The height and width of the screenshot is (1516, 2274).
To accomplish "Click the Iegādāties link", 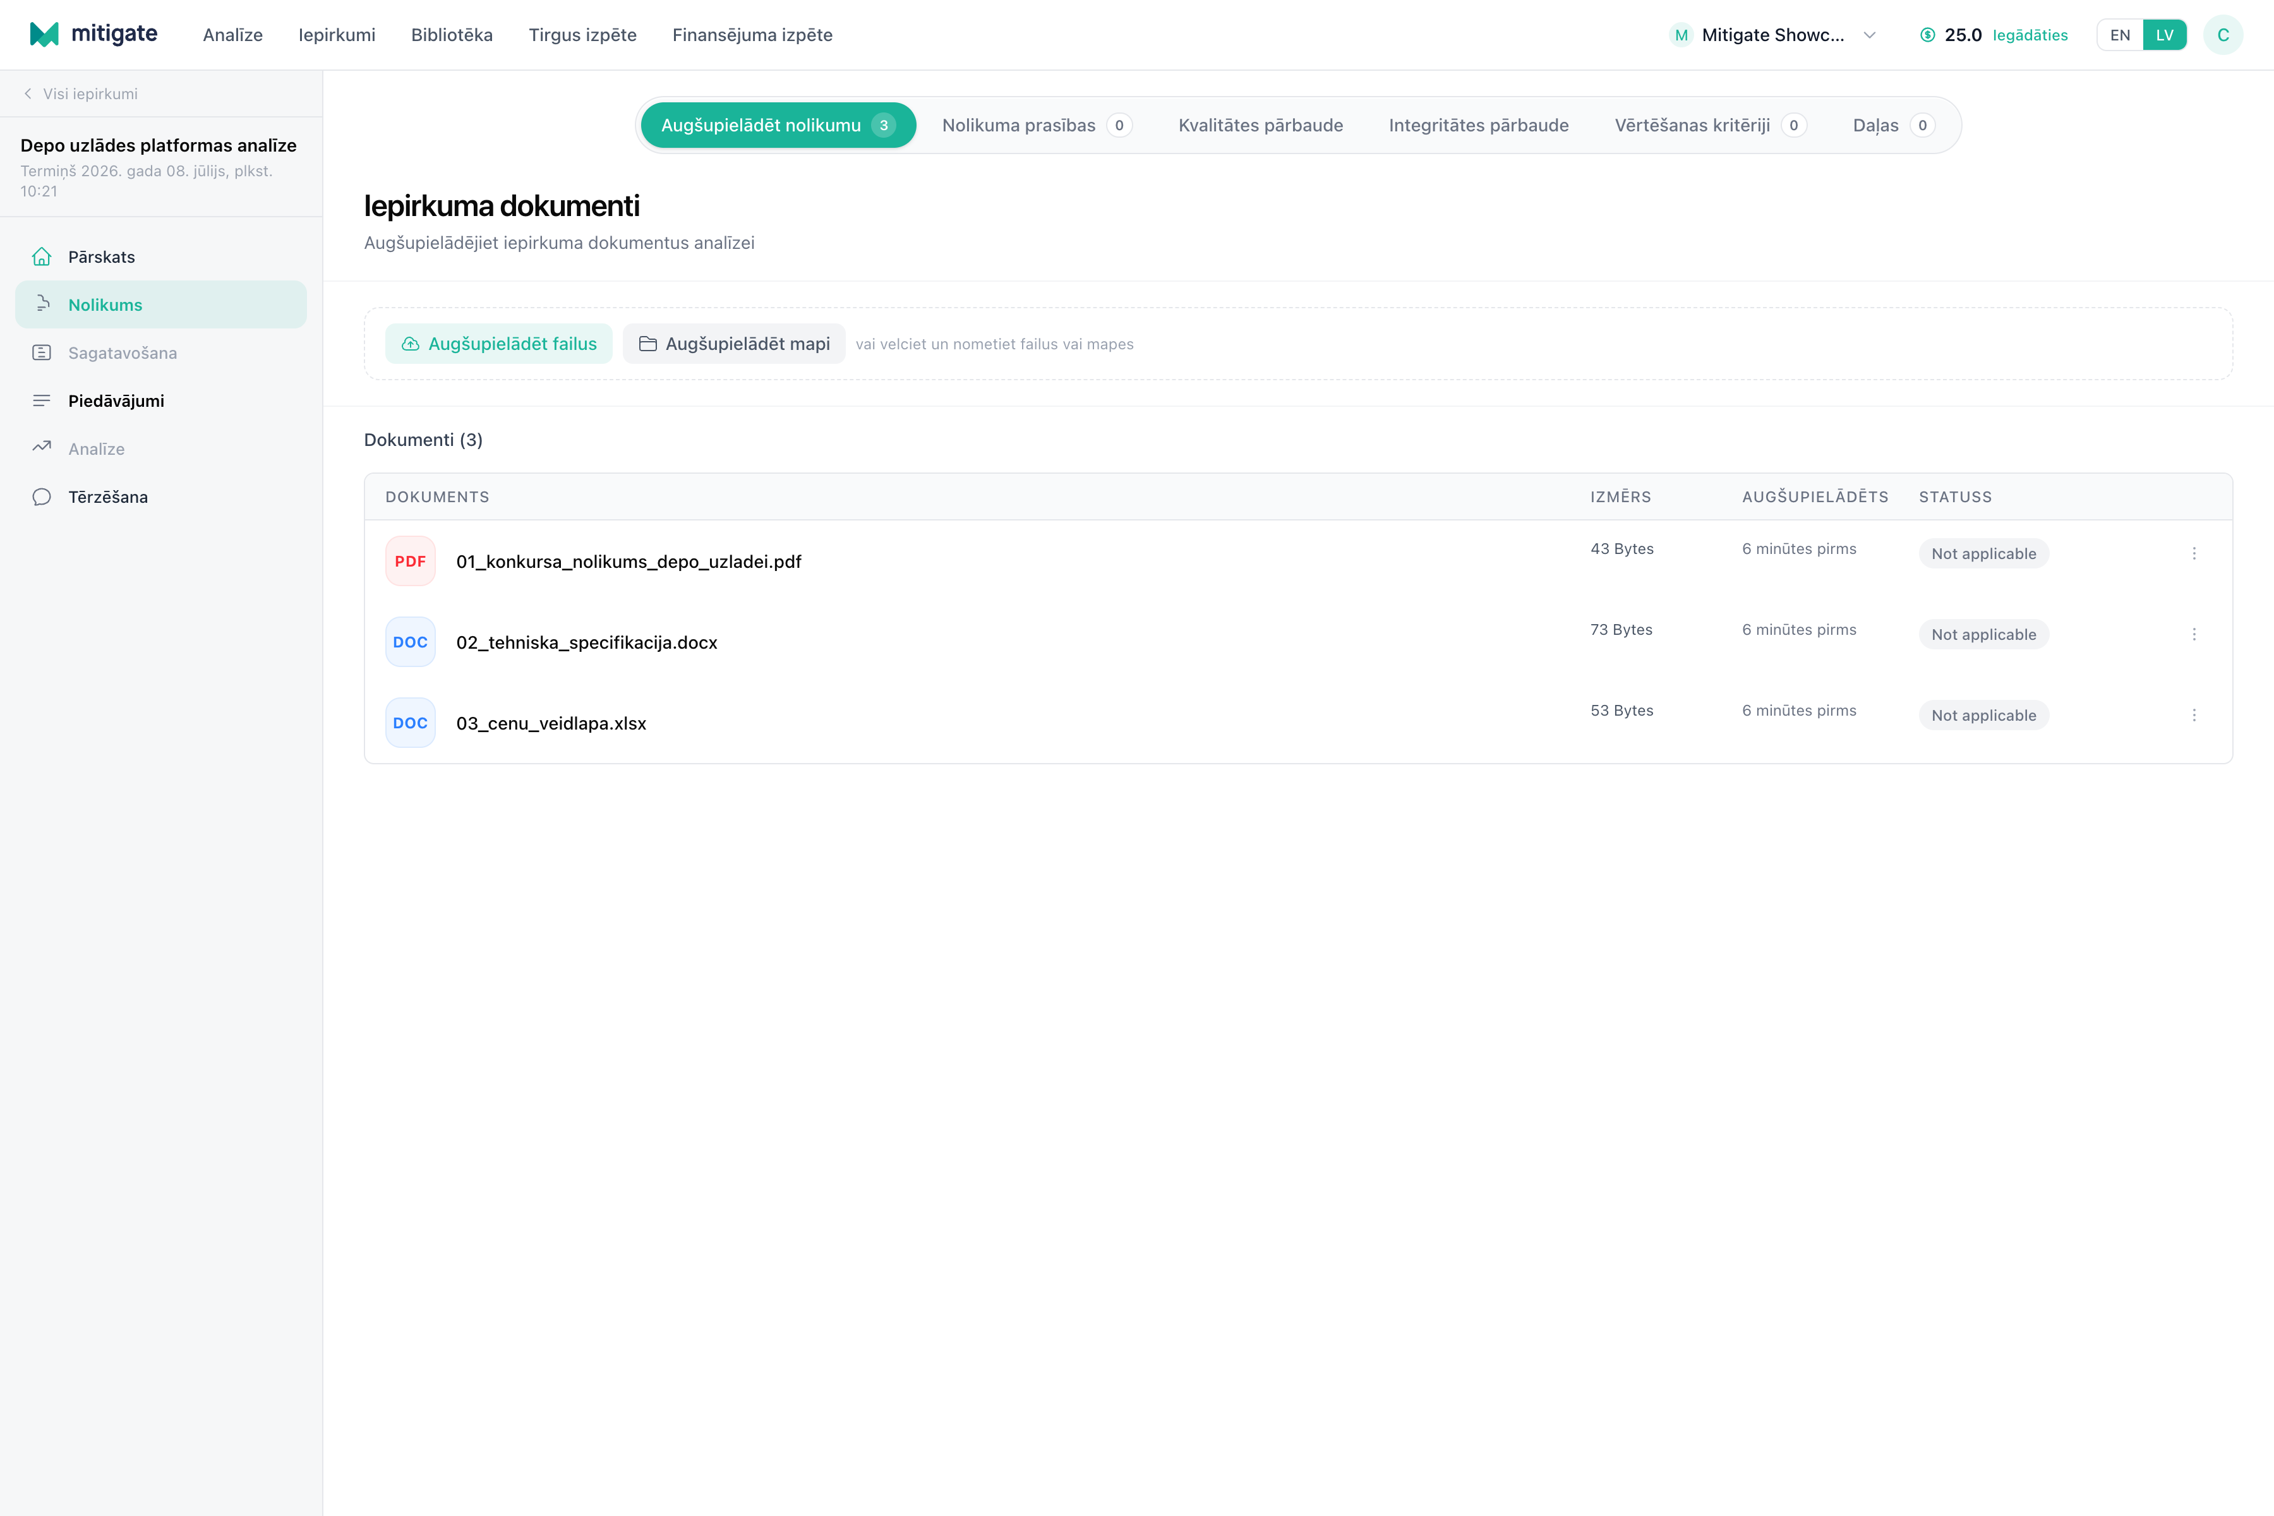I will point(2030,35).
